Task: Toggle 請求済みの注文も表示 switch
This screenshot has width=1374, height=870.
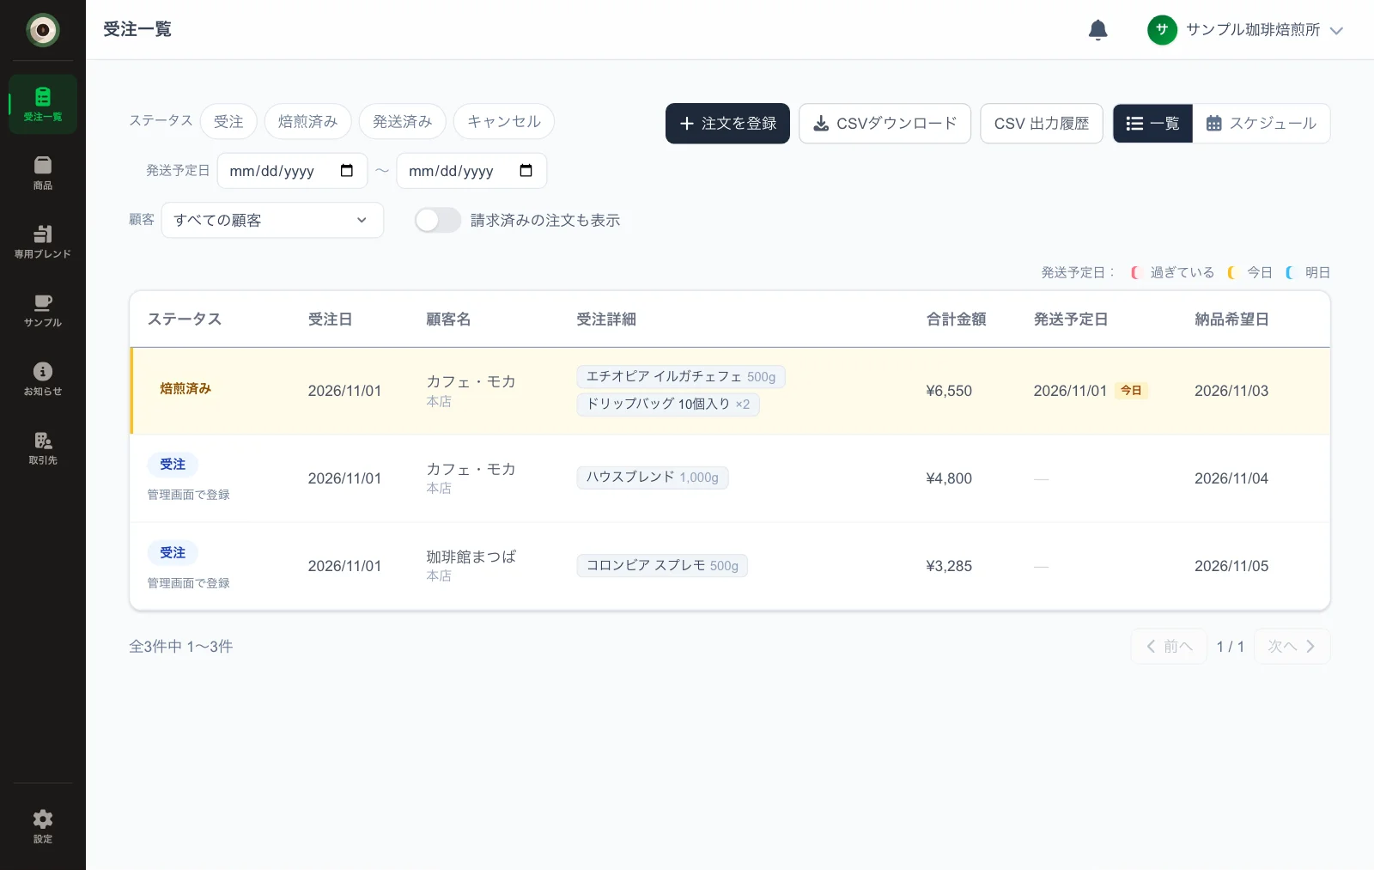Action: 438,221
